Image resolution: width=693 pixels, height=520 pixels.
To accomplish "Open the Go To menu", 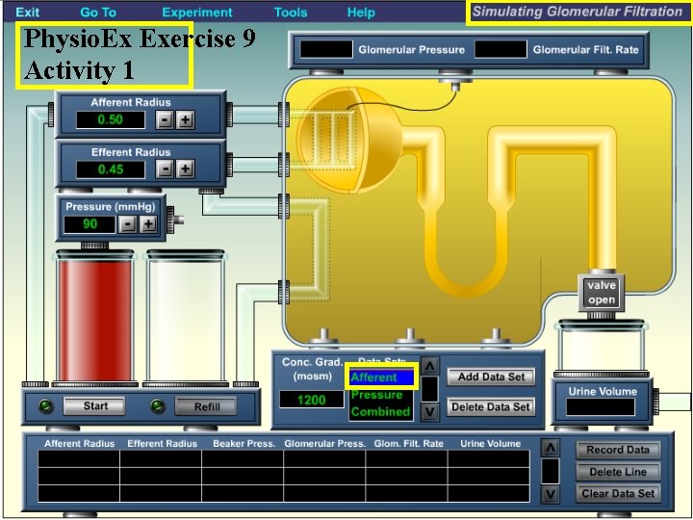I will coord(98,12).
